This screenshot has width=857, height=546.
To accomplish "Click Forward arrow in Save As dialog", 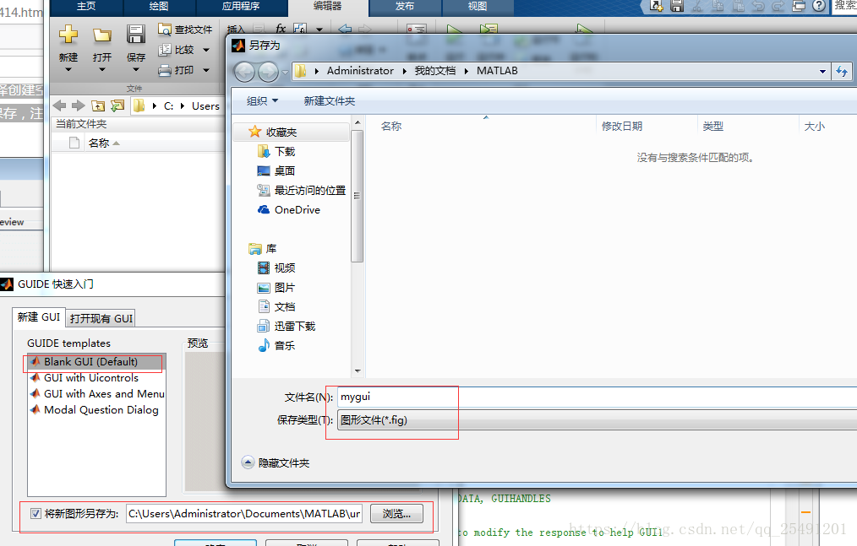I will [x=268, y=72].
